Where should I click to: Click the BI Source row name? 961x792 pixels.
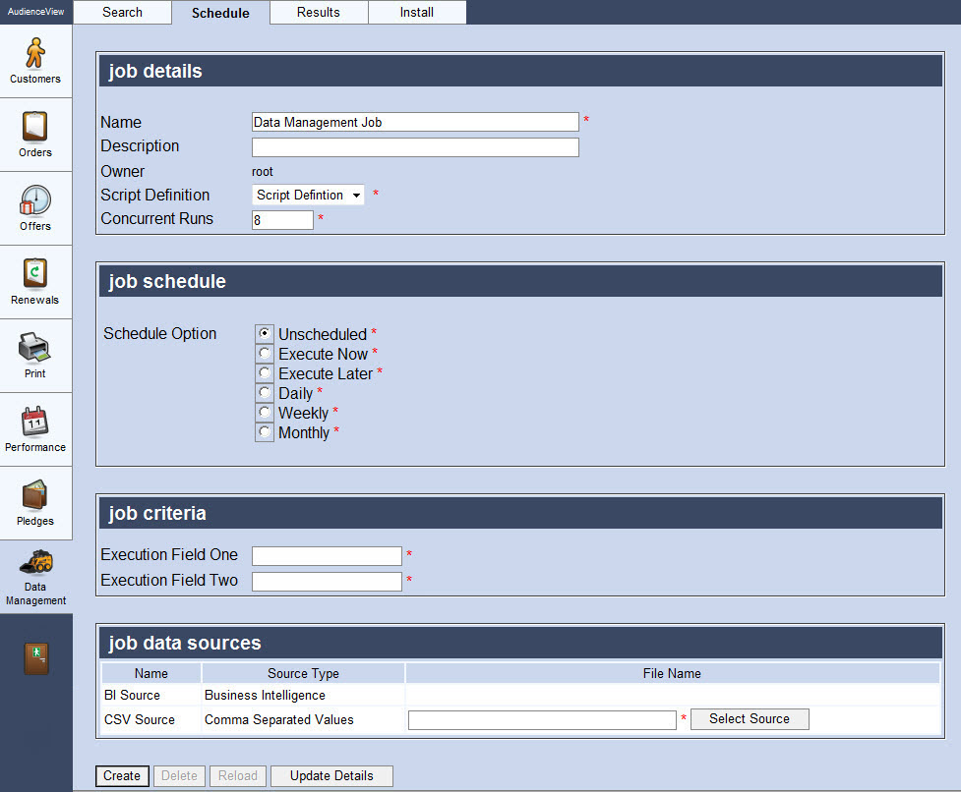click(x=133, y=696)
